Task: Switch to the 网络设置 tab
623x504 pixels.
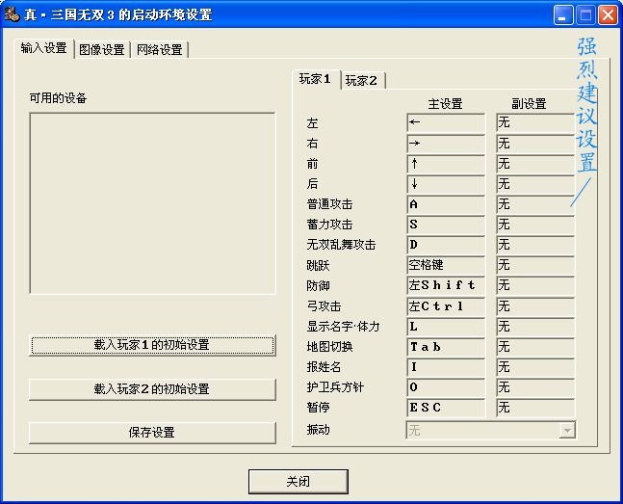Action: (160, 49)
